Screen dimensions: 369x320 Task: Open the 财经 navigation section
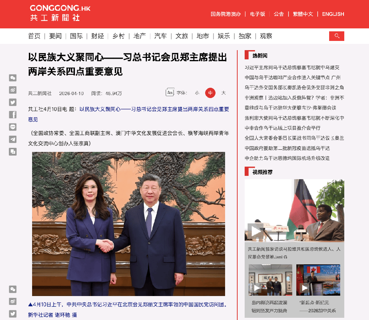tap(97, 36)
